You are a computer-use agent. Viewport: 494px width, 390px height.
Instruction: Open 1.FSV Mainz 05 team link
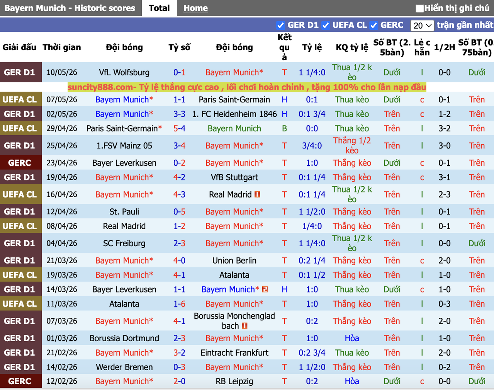(x=124, y=146)
